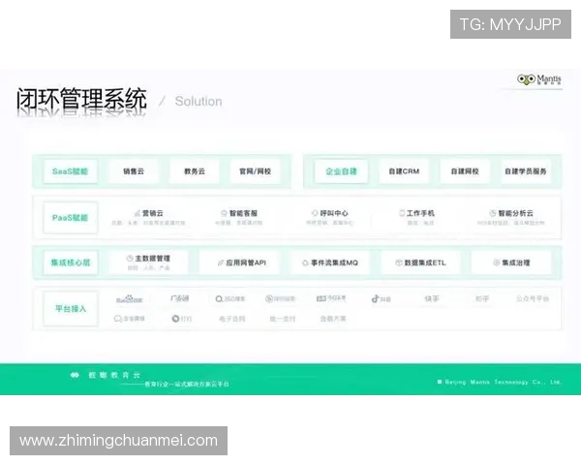Select the 销售云 box

[x=134, y=171]
